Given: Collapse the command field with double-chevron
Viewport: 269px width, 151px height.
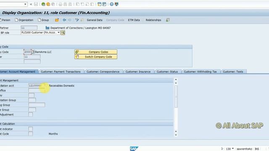Looking at the screenshot, I should (31, 4).
